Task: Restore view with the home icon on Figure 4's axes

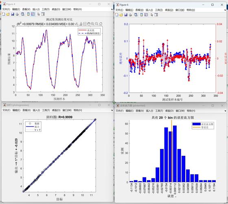Action: (101, 24)
